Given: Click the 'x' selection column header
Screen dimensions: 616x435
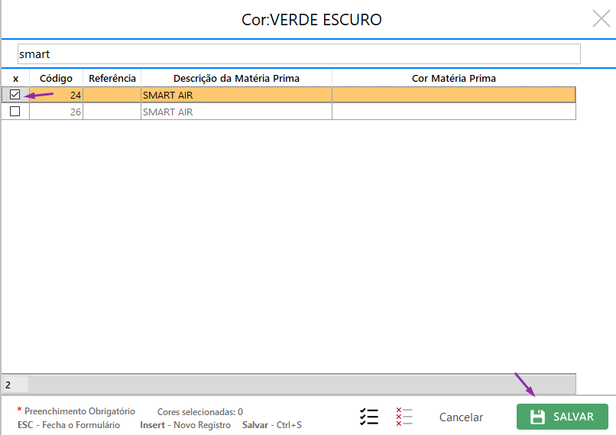Looking at the screenshot, I should click(15, 78).
